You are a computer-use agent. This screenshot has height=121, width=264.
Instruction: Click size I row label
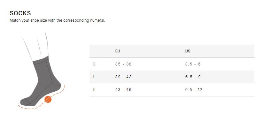[x=93, y=77]
